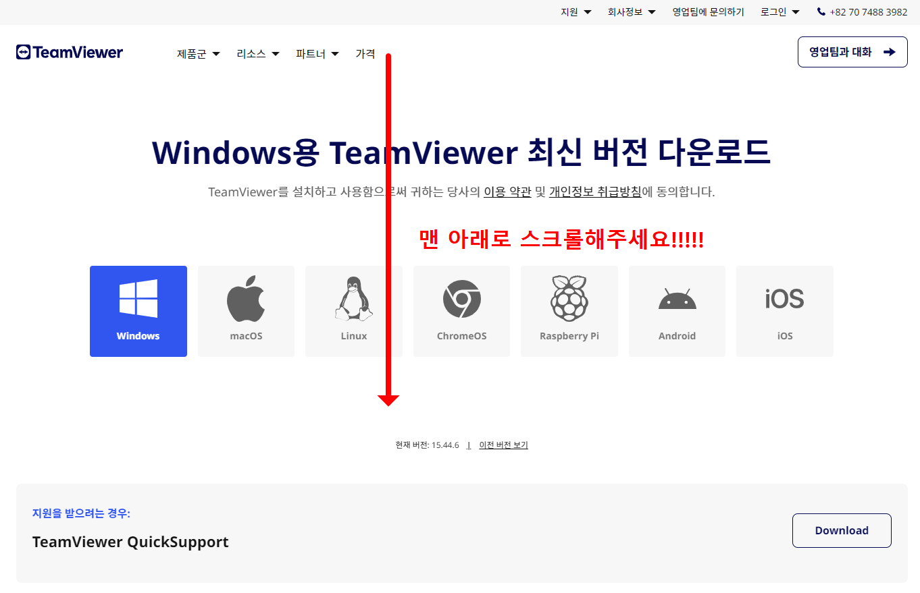Select the Windows platform tile
This screenshot has height=593, width=920.
pos(138,311)
